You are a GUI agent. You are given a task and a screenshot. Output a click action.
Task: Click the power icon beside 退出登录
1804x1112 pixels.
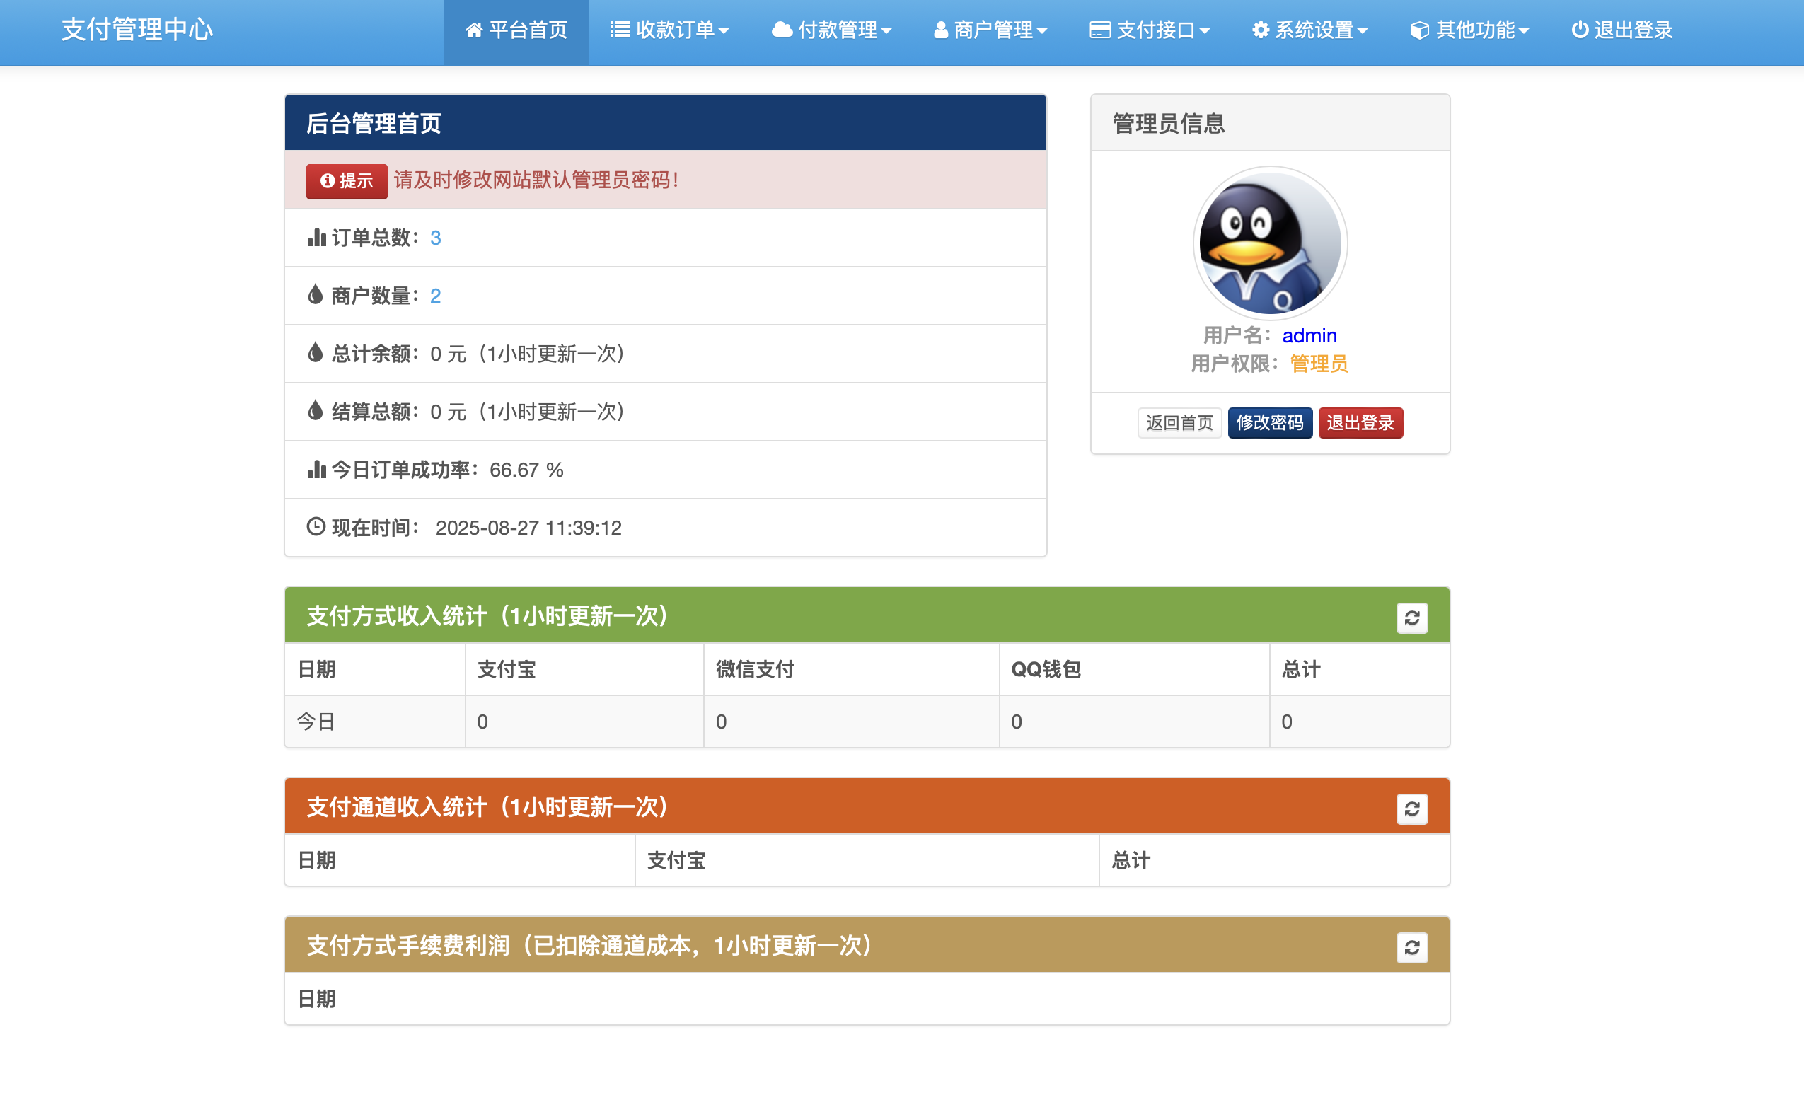(1579, 30)
